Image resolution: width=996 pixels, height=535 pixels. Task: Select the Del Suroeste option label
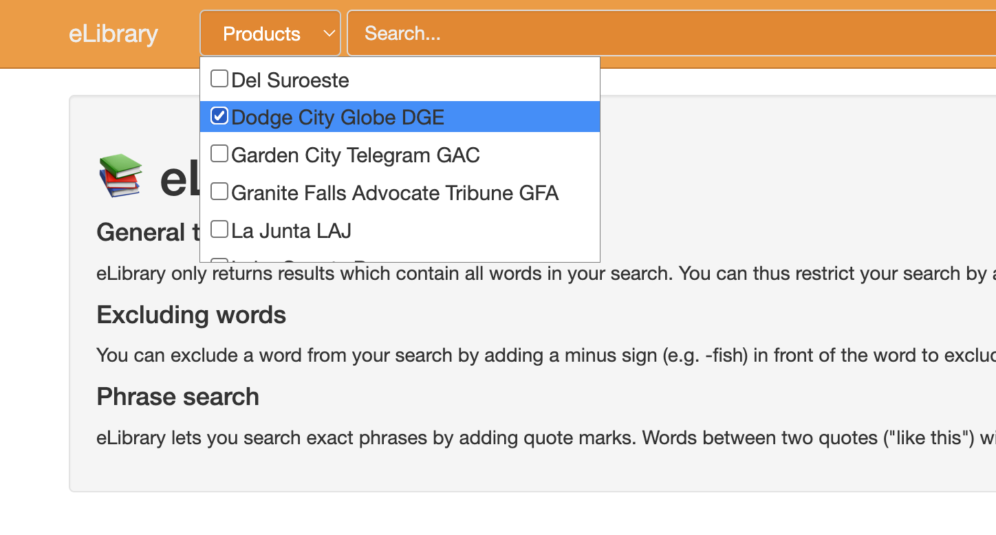click(x=290, y=80)
